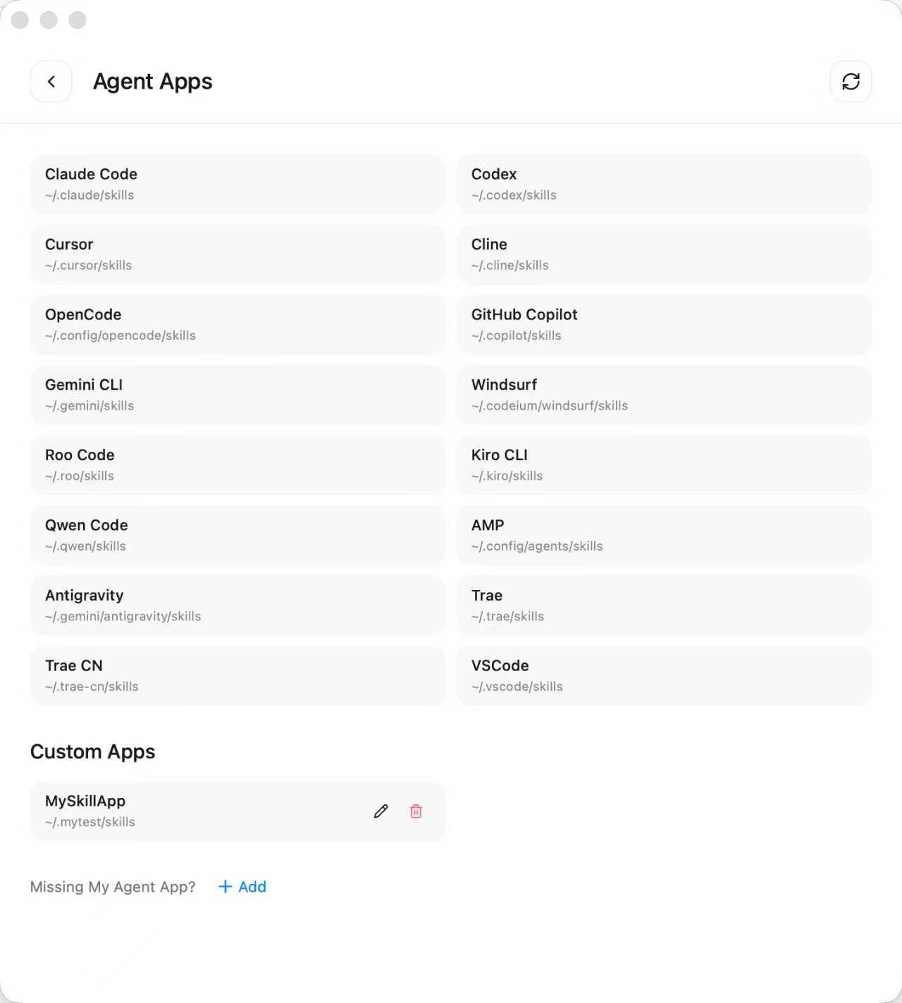Select the Claude Code app card
This screenshot has height=1003, width=902.
[237, 184]
